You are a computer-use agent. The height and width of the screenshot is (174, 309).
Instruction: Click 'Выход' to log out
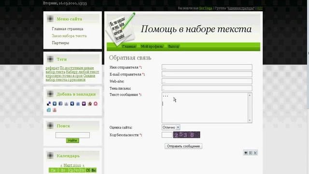[173, 46]
